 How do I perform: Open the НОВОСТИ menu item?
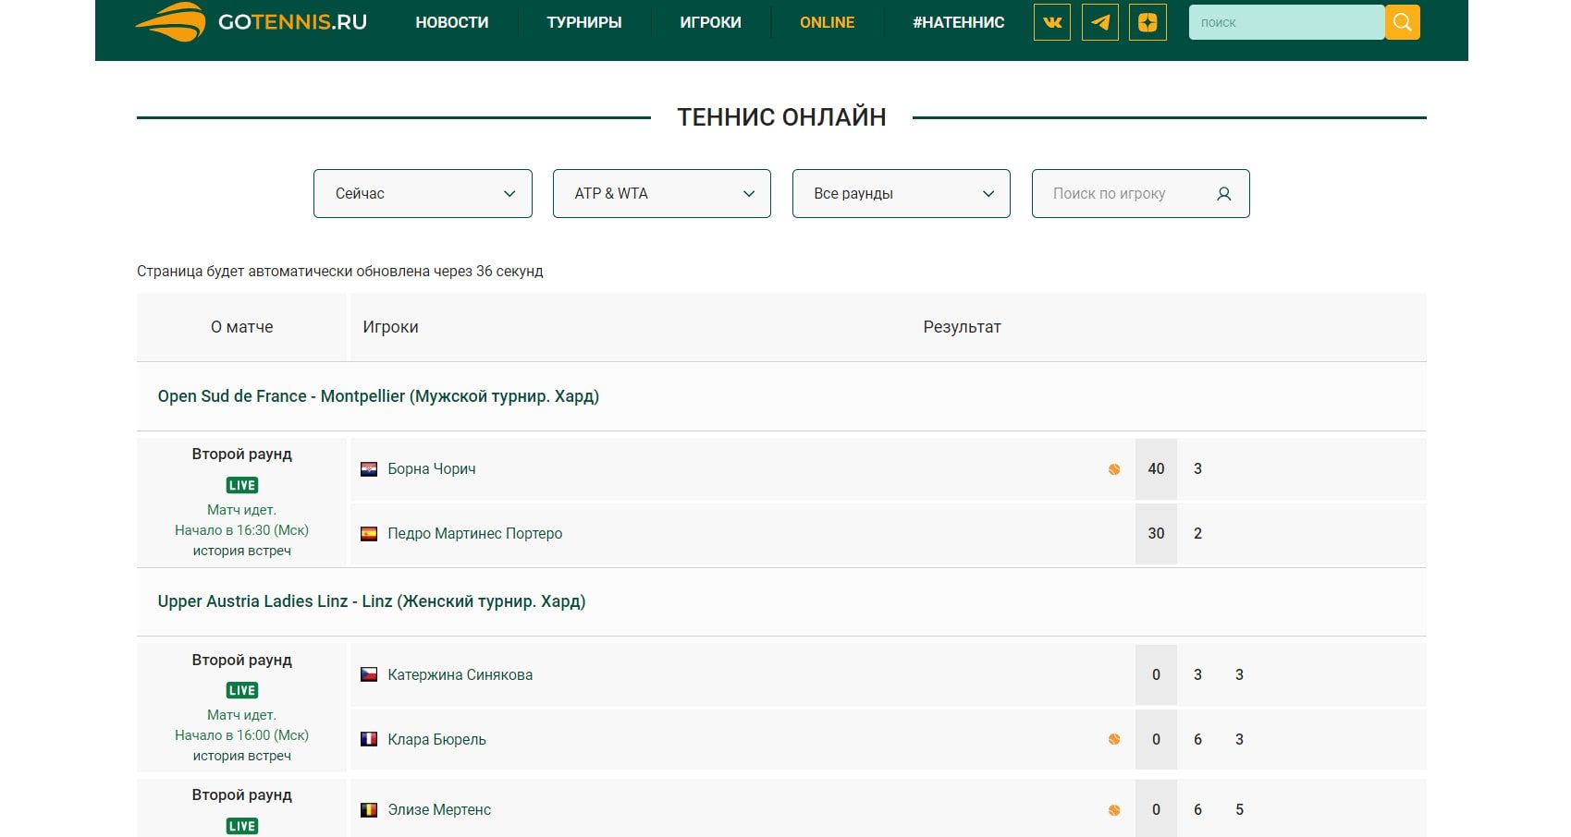point(452,22)
